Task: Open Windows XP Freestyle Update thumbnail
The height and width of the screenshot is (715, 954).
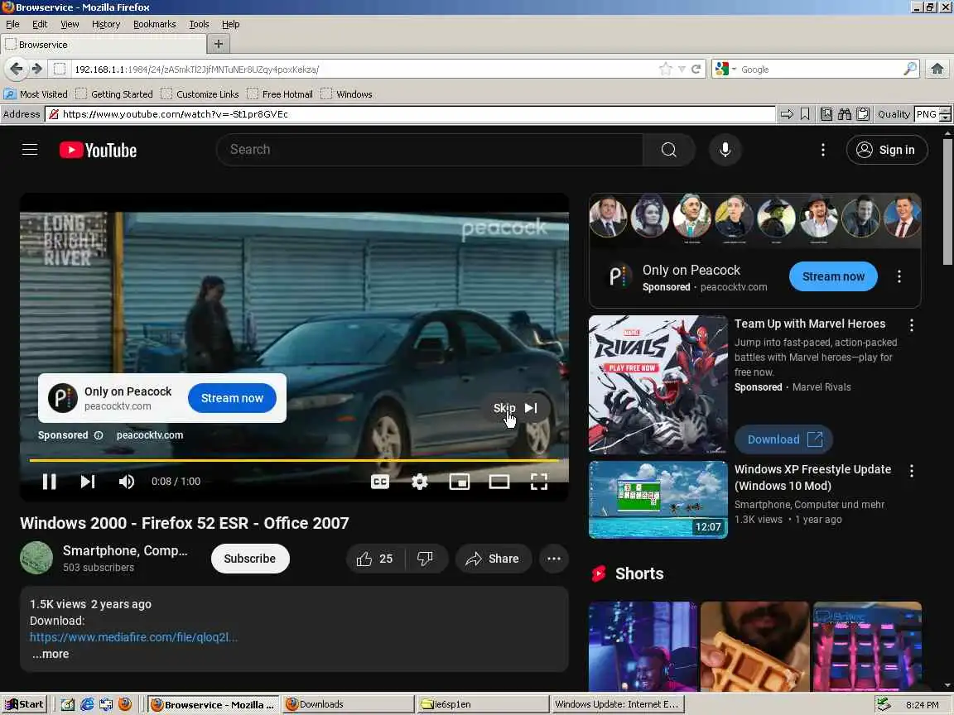Action: click(x=658, y=500)
